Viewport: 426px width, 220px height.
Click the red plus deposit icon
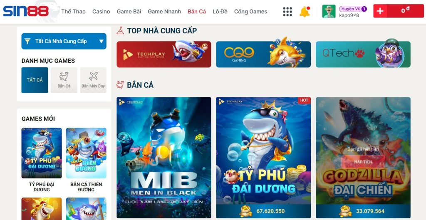point(380,11)
